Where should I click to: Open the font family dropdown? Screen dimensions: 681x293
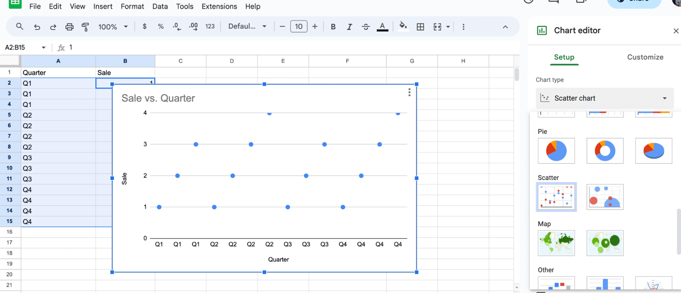tap(247, 27)
